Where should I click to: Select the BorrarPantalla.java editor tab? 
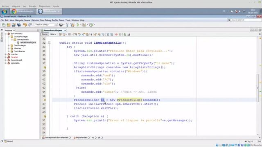click(x=53, y=30)
